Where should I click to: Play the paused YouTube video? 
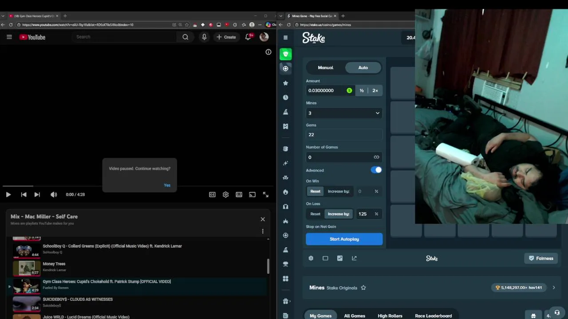click(x=8, y=195)
